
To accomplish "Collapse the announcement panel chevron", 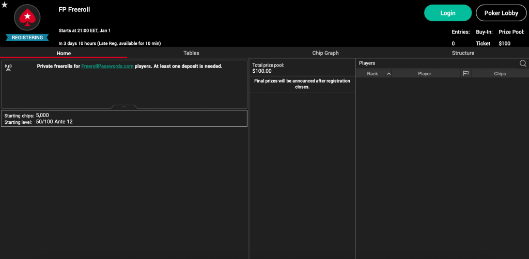I will pos(124,107).
